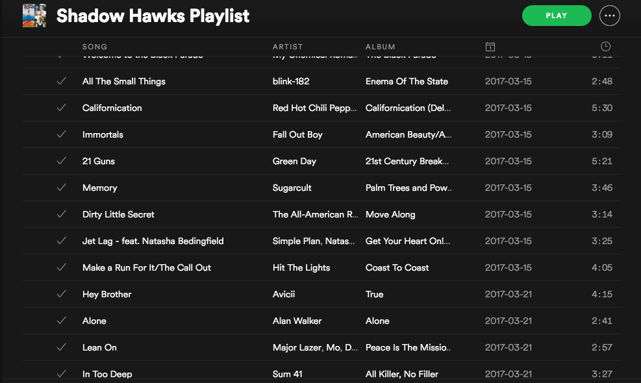Sort tracks using the calendar date-added icon
Image resolution: width=641 pixels, height=383 pixels.
(x=490, y=46)
